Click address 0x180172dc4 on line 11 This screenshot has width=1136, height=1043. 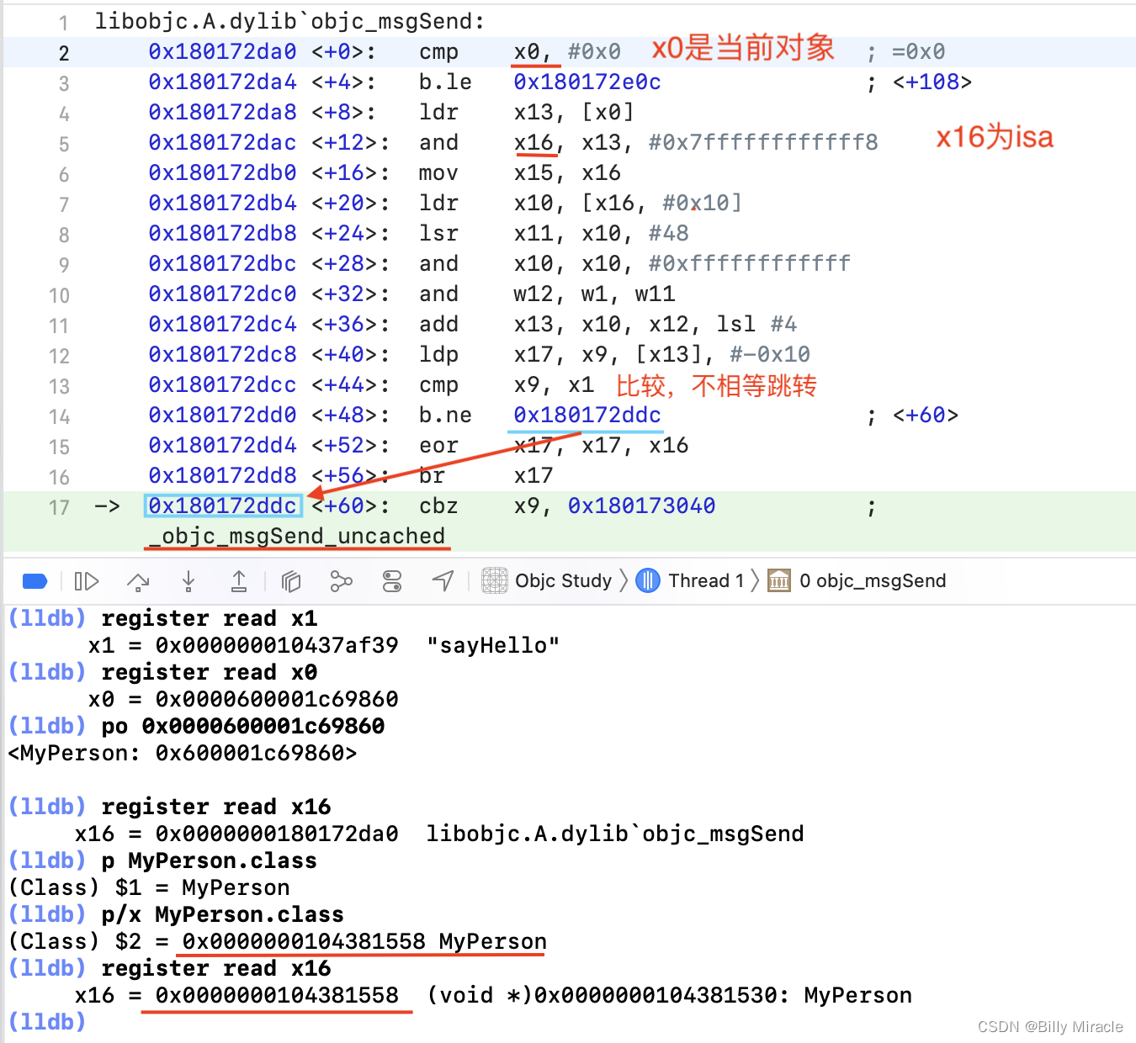click(x=222, y=325)
